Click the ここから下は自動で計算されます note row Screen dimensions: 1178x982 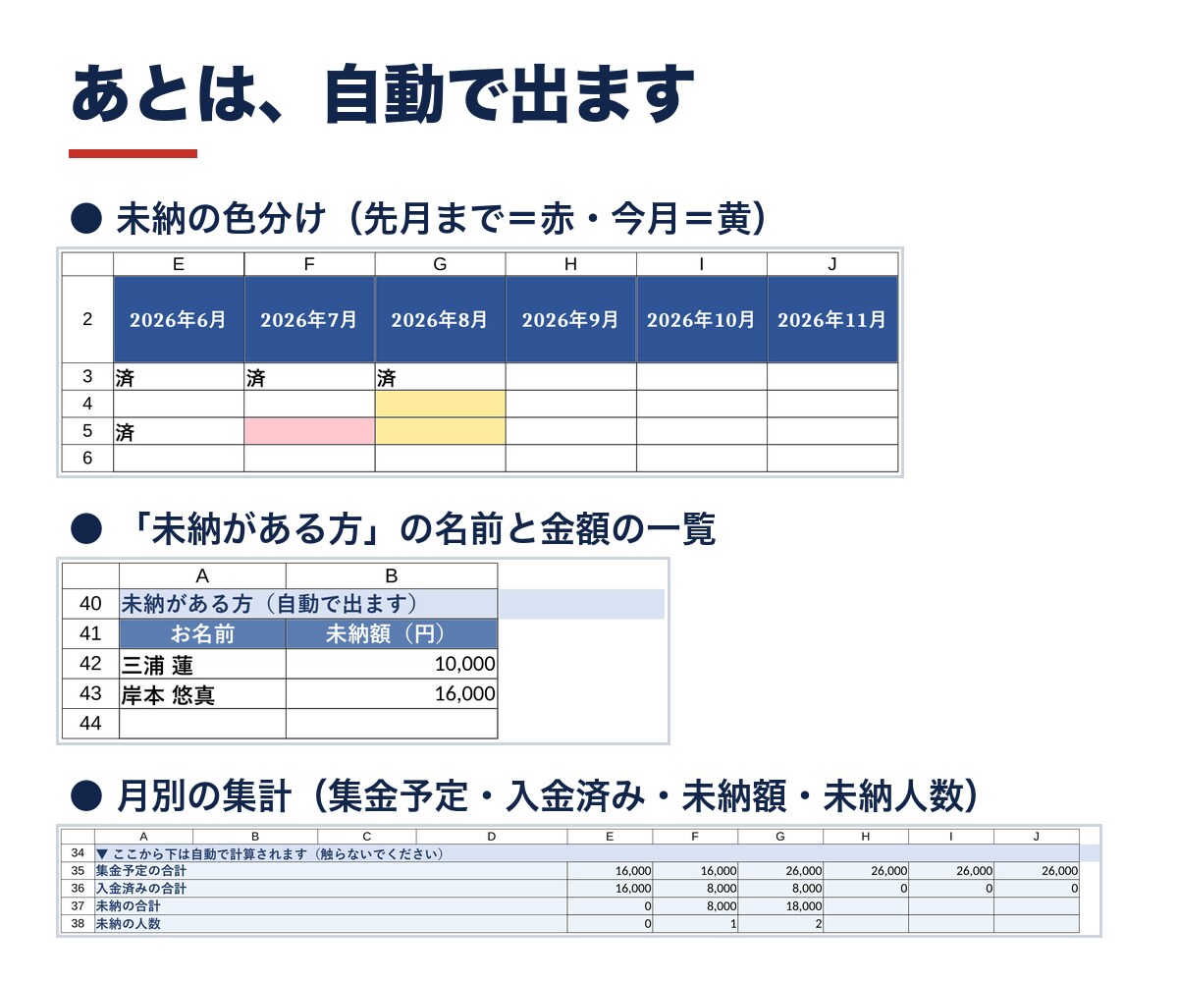[x=587, y=853]
